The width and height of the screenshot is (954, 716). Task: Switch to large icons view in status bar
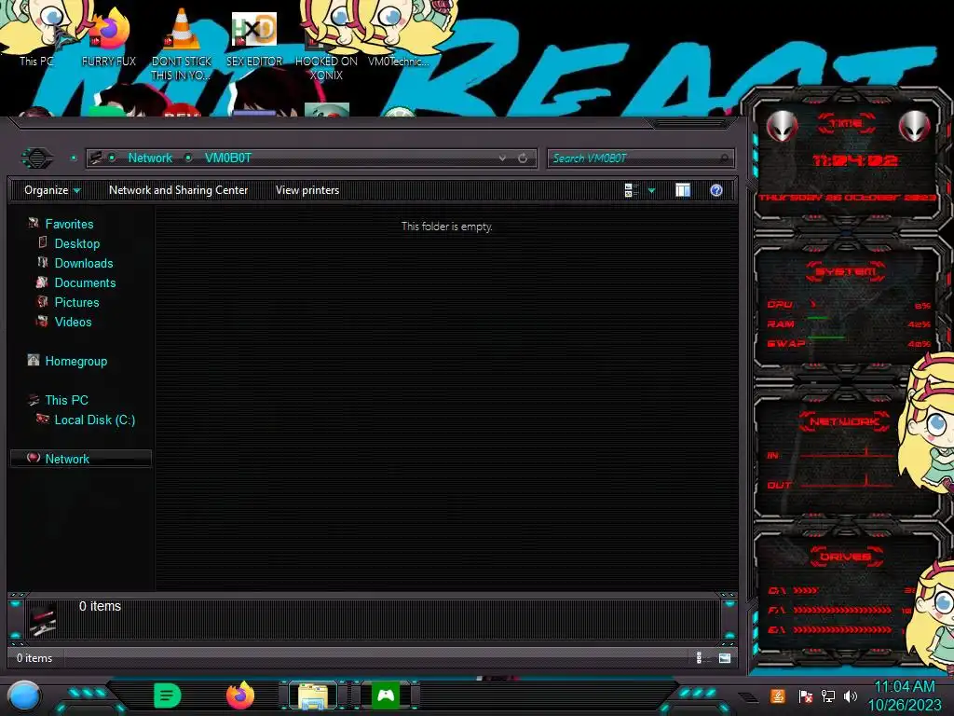pyautogui.click(x=724, y=657)
